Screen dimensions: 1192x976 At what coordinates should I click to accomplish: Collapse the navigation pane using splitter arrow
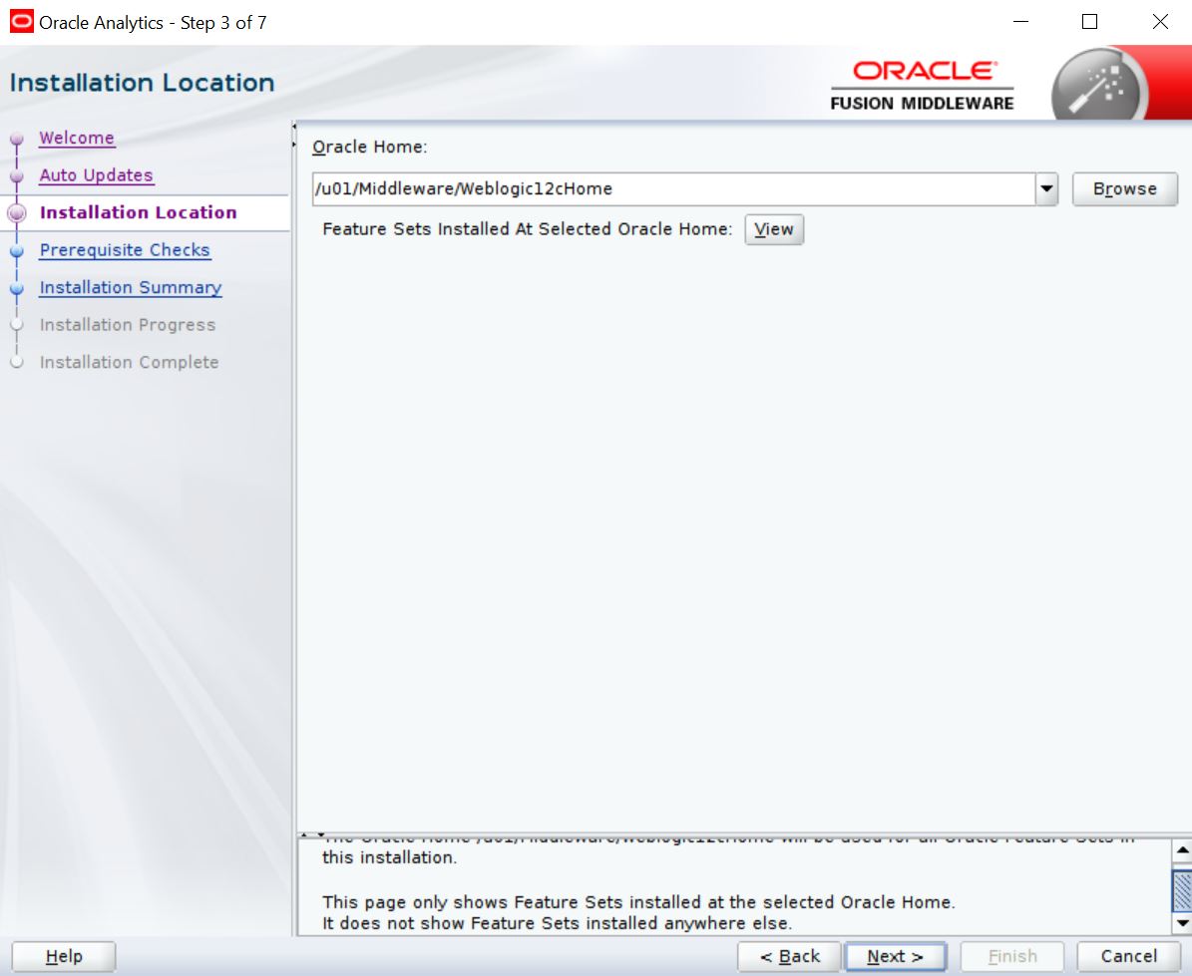tap(294, 126)
